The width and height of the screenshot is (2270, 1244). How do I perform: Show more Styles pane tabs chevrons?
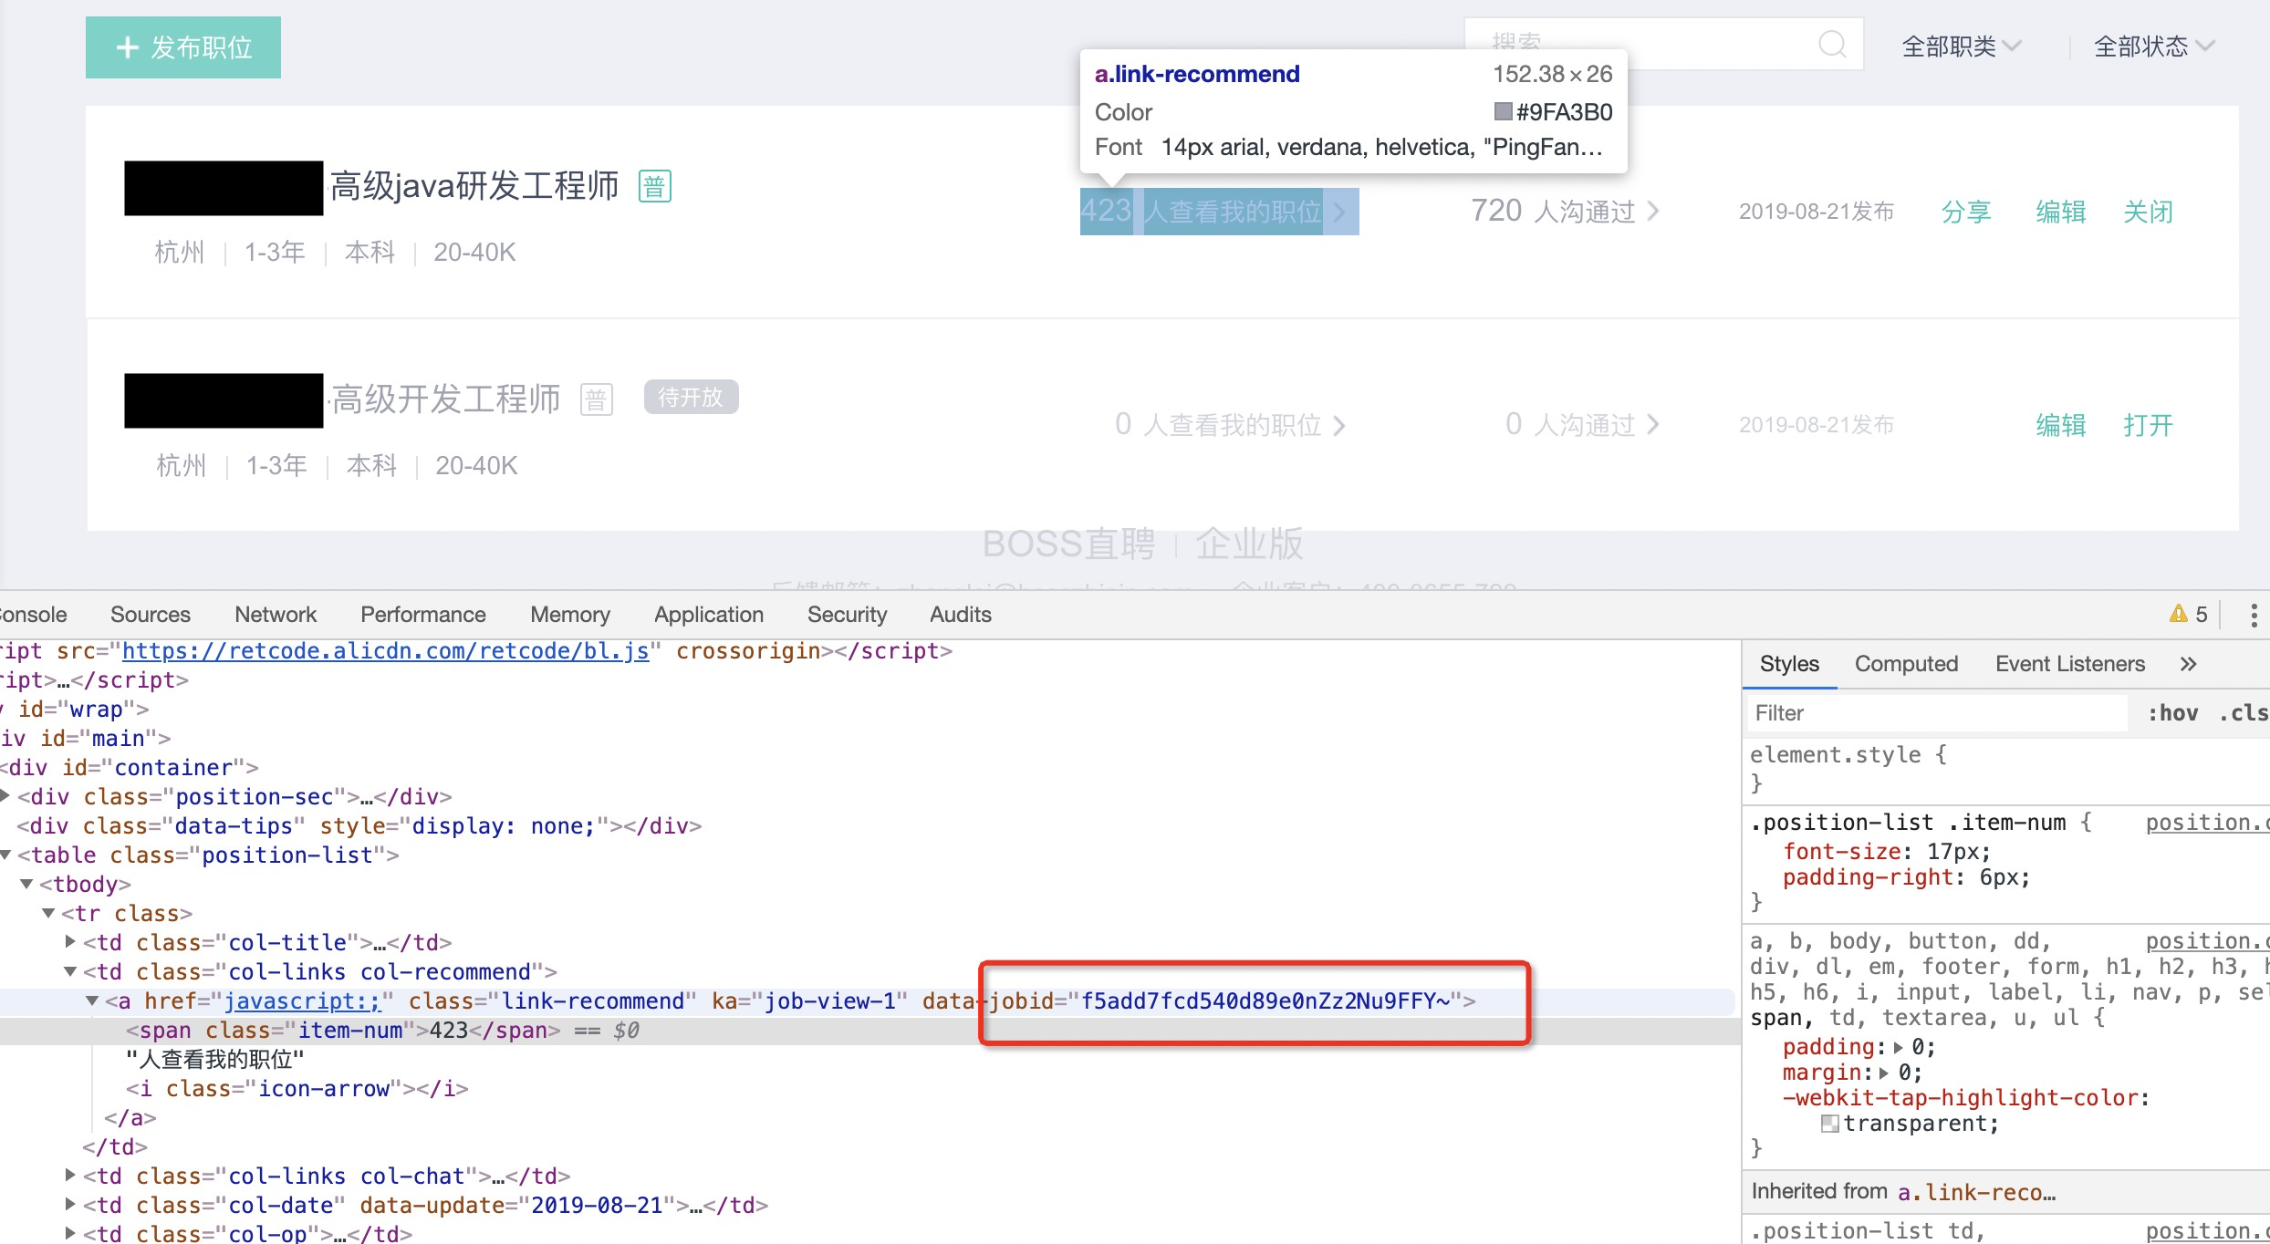tap(2188, 664)
